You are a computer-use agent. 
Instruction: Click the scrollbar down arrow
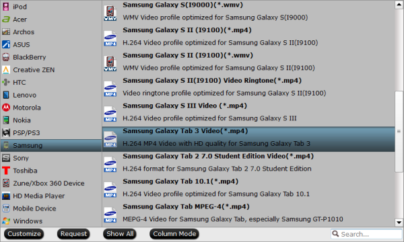399,223
